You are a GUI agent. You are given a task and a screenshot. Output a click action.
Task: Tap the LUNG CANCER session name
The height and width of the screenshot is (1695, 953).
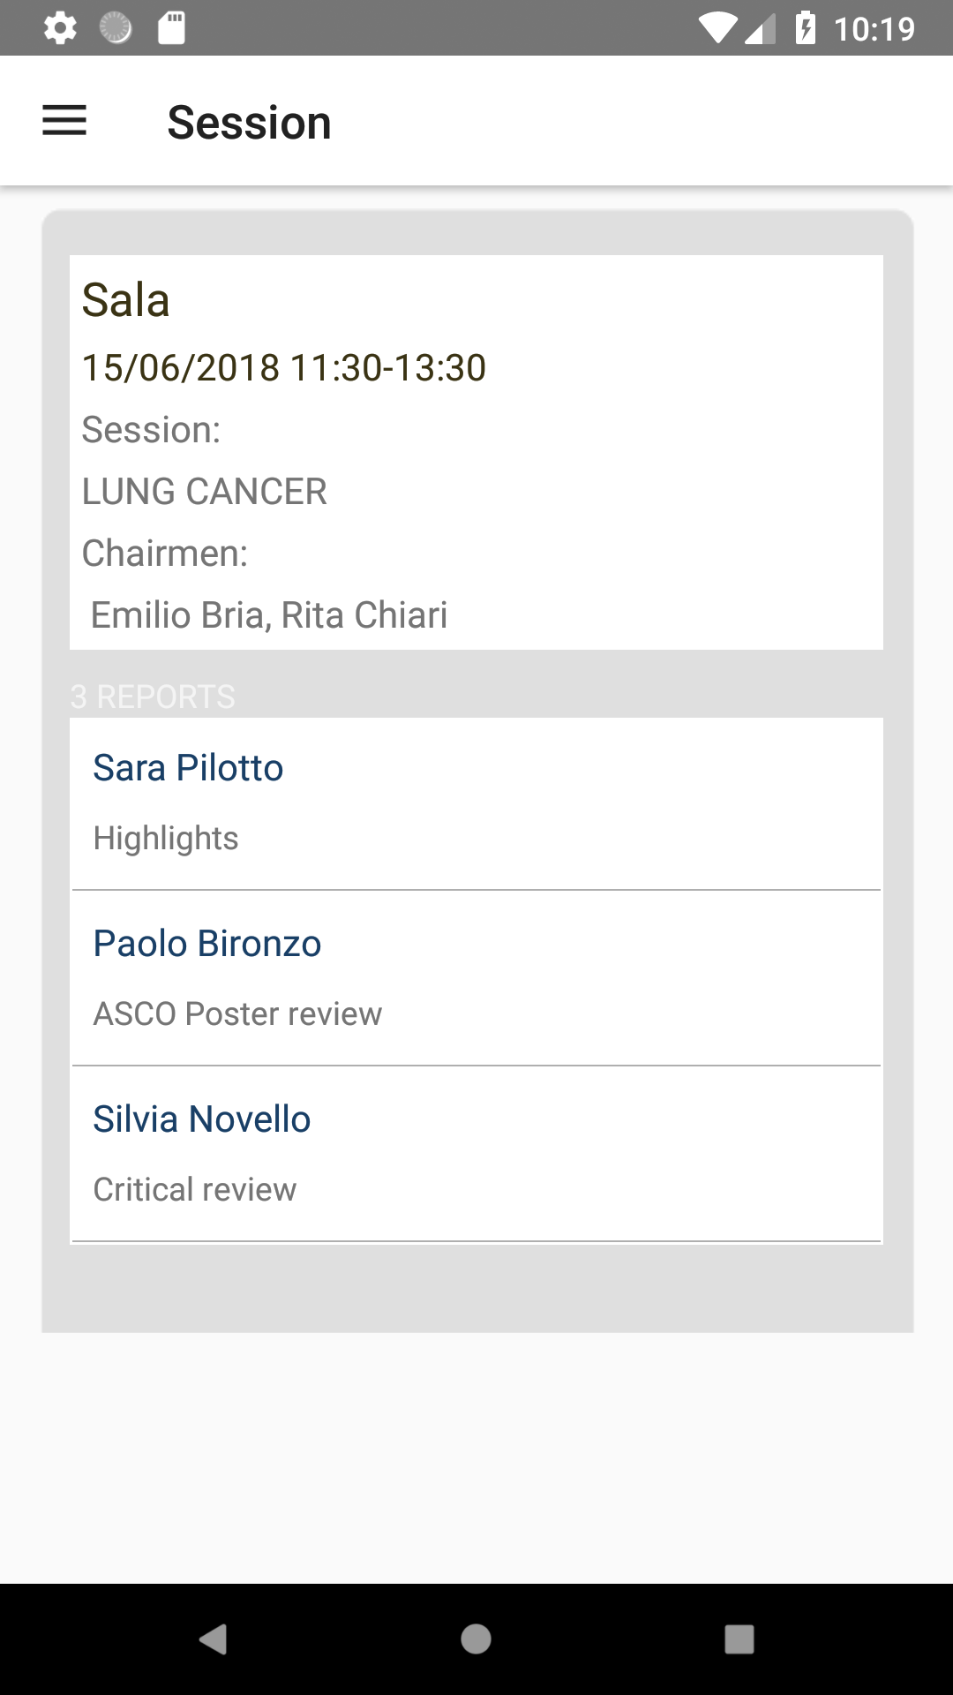click(x=204, y=491)
